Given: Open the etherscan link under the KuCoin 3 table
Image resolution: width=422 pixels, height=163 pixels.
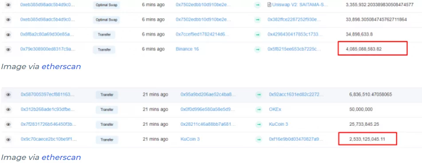Looking at the screenshot, I should point(61,157).
